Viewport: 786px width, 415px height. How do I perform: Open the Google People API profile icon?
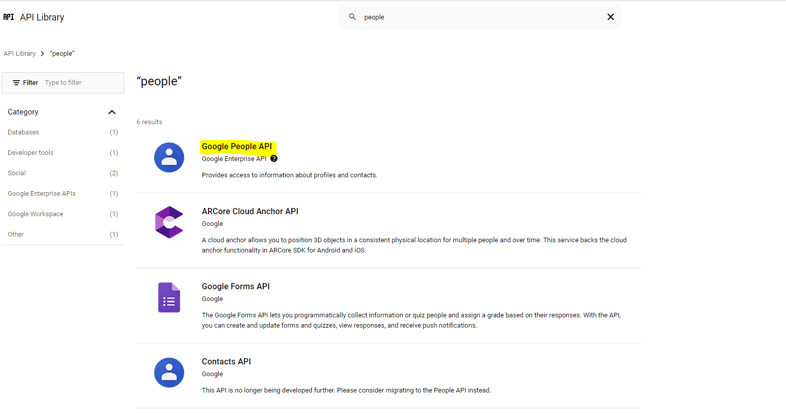(x=169, y=157)
